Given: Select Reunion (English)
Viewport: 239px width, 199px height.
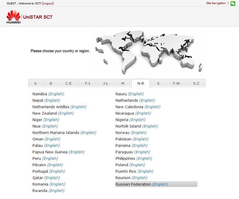Looking at the screenshot, I should click(x=131, y=178).
